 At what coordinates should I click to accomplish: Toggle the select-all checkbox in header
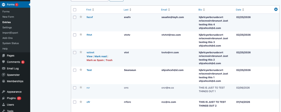[x=75, y=10]
